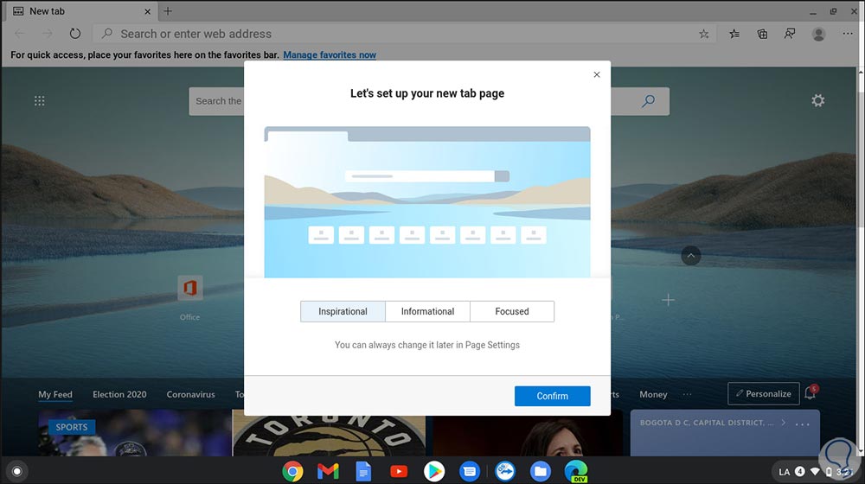Open a new tab with plus button
Viewport: 865px width, 484px height.
pyautogui.click(x=168, y=11)
